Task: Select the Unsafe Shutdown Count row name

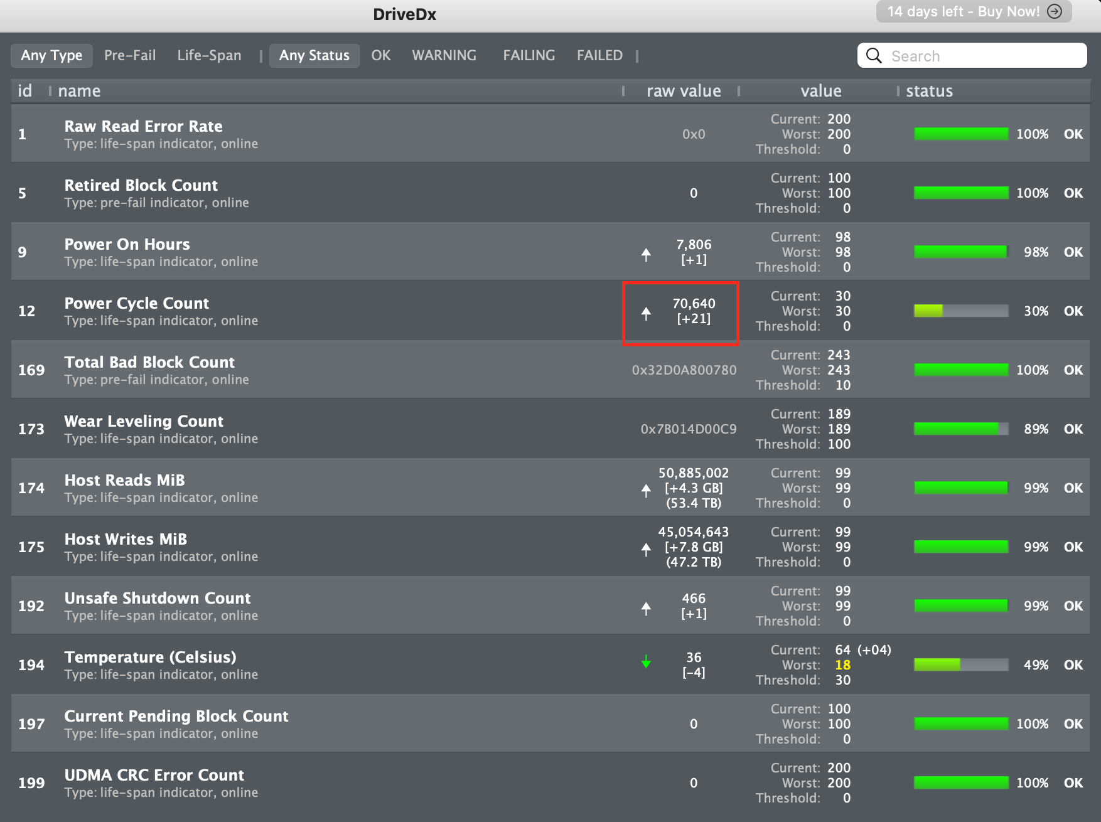Action: (x=158, y=598)
